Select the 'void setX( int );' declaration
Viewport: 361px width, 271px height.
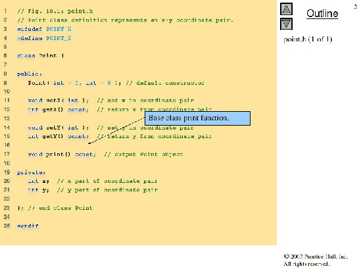pos(59,101)
